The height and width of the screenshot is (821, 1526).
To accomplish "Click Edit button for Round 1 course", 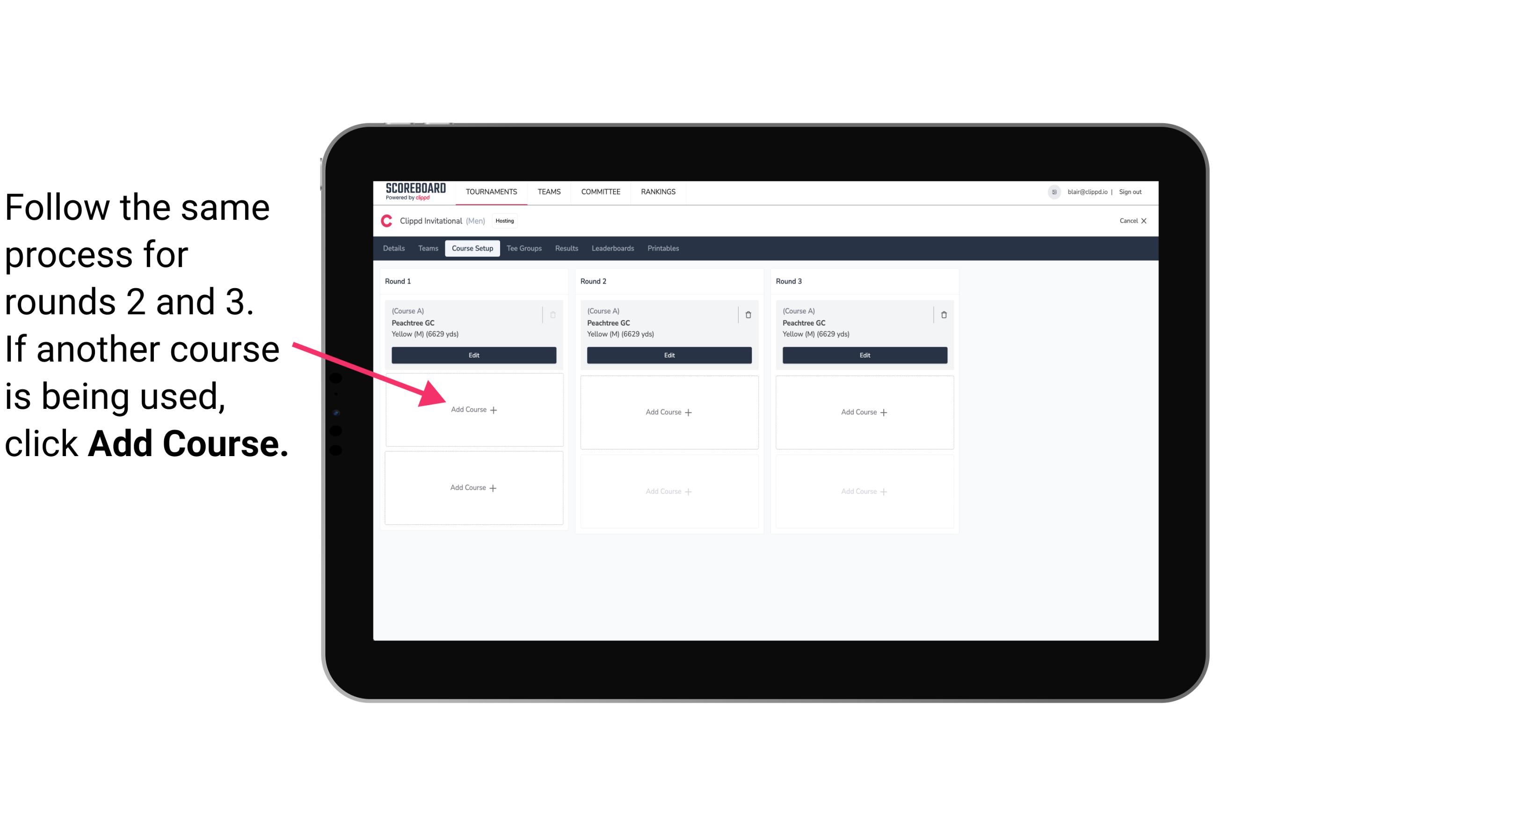I will pyautogui.click(x=472, y=355).
